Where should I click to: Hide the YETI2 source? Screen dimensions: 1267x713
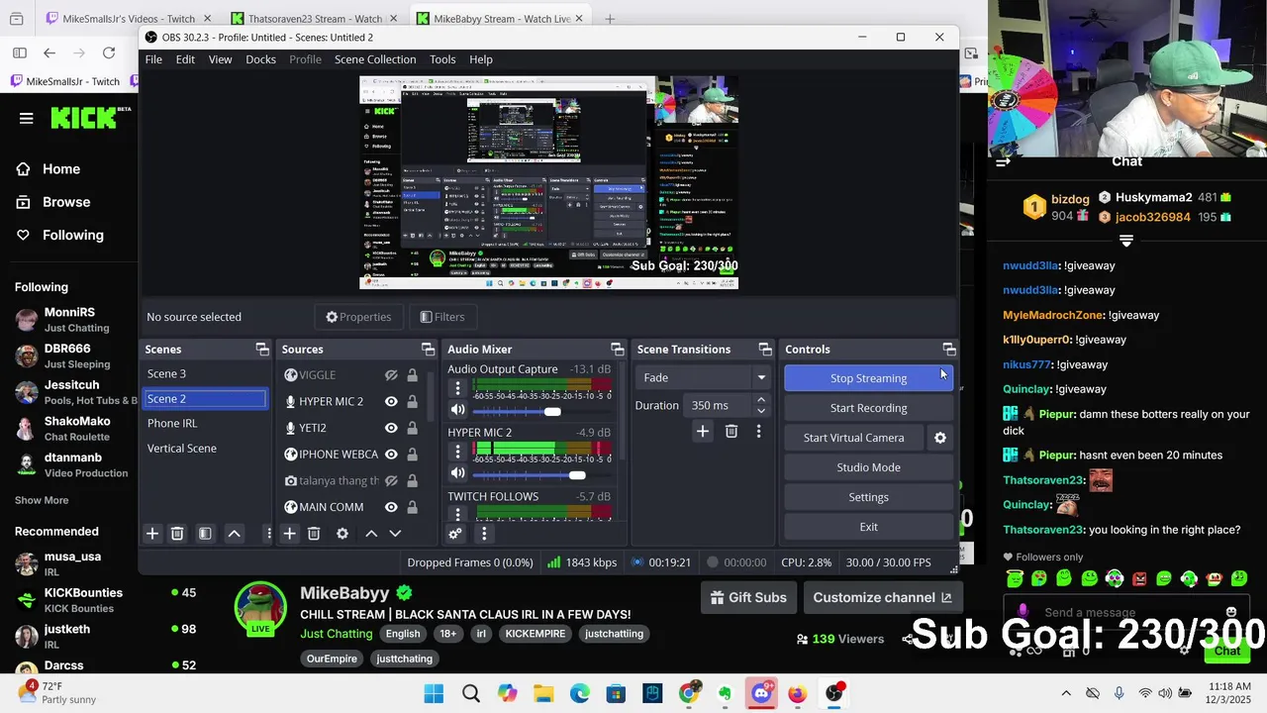pos(391,428)
